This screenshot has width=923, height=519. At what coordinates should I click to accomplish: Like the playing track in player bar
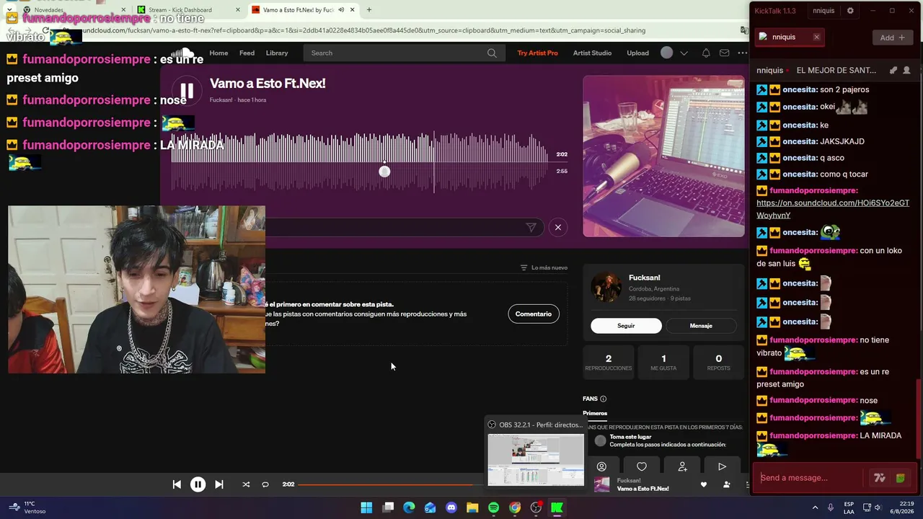pyautogui.click(x=704, y=484)
